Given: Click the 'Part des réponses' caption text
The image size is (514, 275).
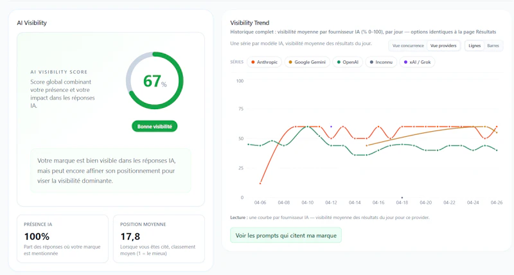Looking at the screenshot, I should [62, 250].
